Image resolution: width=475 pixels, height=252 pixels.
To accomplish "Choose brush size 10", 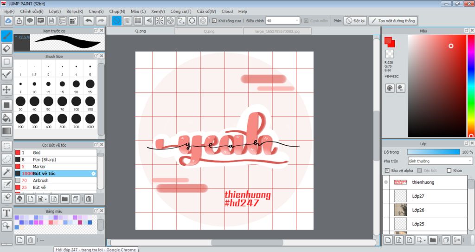I will (x=34, y=86).
